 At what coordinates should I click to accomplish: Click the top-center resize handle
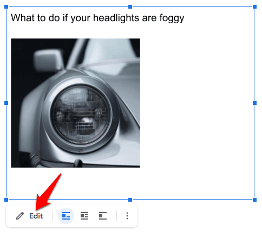click(130, 7)
